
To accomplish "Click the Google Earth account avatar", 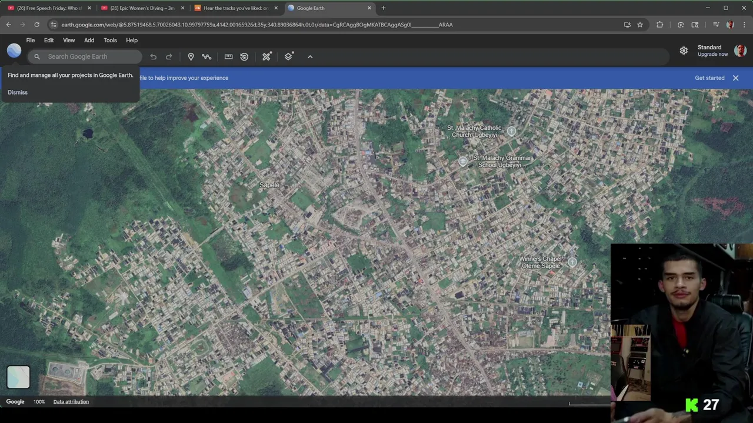I will pos(740,51).
